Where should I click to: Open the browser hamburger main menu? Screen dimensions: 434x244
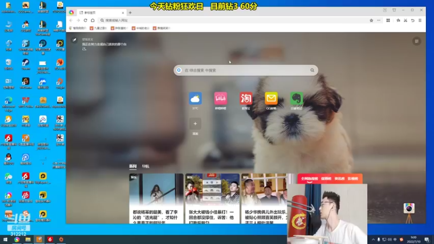tap(420, 20)
